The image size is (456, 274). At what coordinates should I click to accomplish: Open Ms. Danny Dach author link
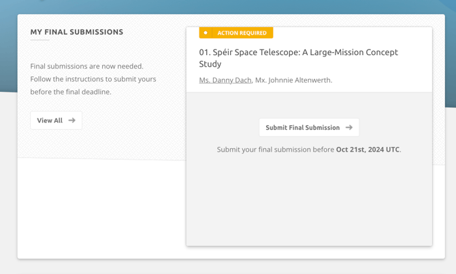tap(225, 80)
